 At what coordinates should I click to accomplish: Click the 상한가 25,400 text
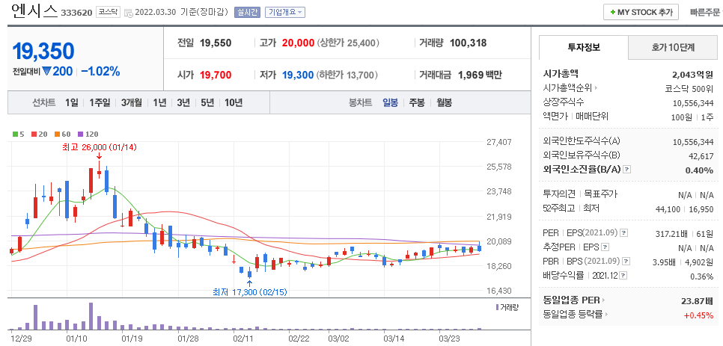click(348, 43)
